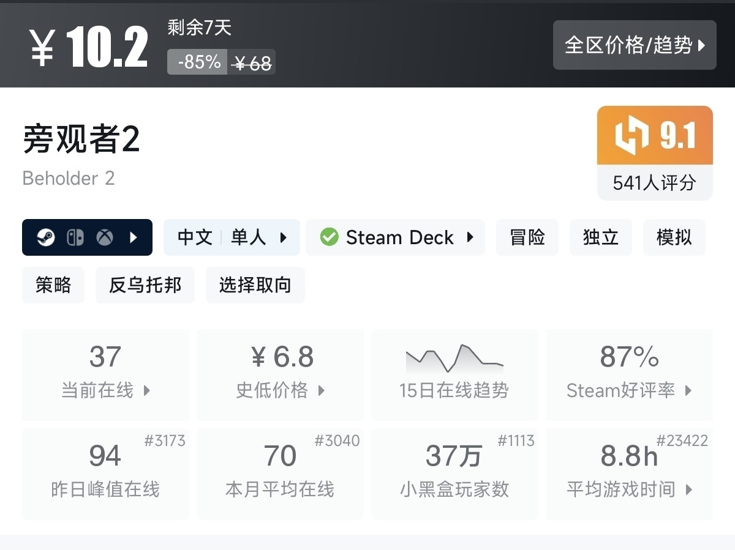This screenshot has height=550, width=735.
Task: Click the Heybox logo on rating badge
Action: 631,135
